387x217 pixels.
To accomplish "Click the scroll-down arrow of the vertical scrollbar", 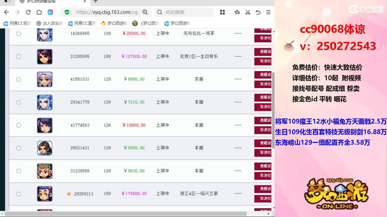I will click(x=273, y=208).
